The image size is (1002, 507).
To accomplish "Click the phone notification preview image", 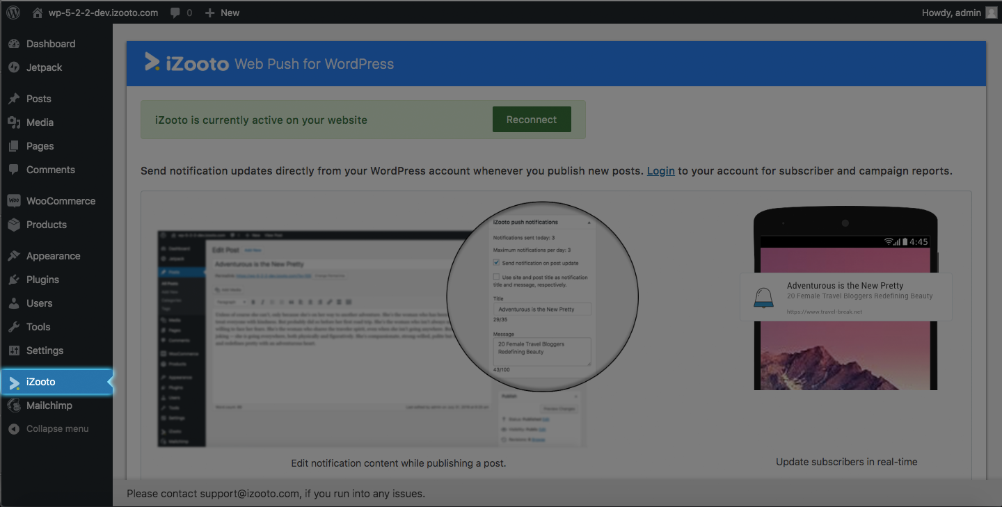I will [845, 300].
